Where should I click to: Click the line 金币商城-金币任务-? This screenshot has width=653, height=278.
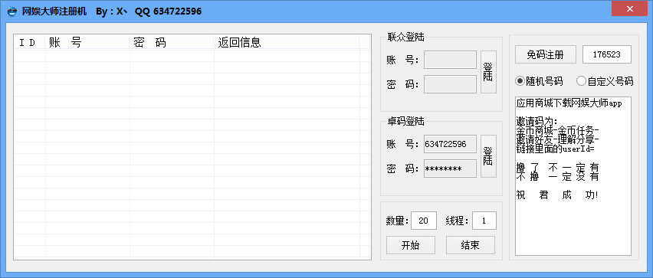[x=558, y=130]
